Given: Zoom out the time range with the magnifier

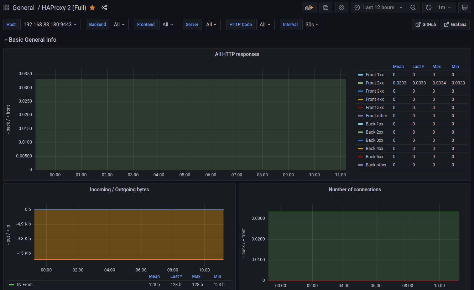Looking at the screenshot, I should point(413,7).
